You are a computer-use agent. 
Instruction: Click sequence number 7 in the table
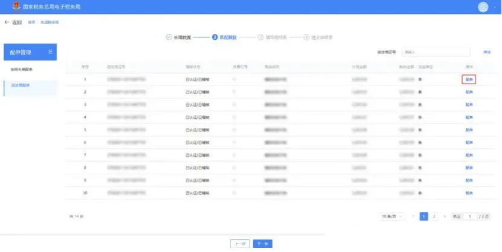pyautogui.click(x=85, y=155)
